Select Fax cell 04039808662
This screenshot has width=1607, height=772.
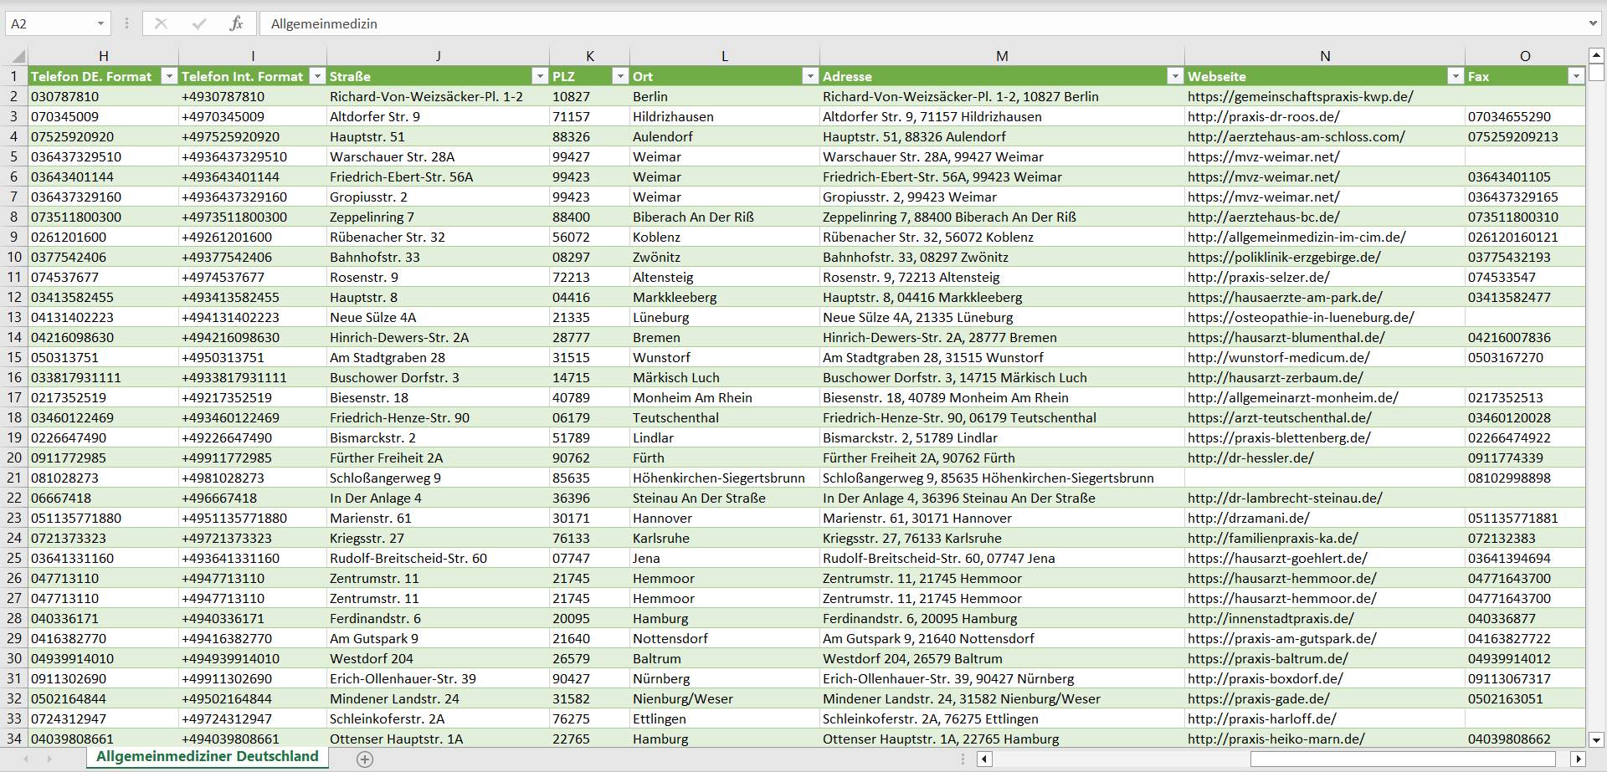click(x=1525, y=739)
